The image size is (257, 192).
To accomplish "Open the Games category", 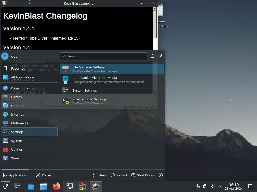I will [29, 97].
